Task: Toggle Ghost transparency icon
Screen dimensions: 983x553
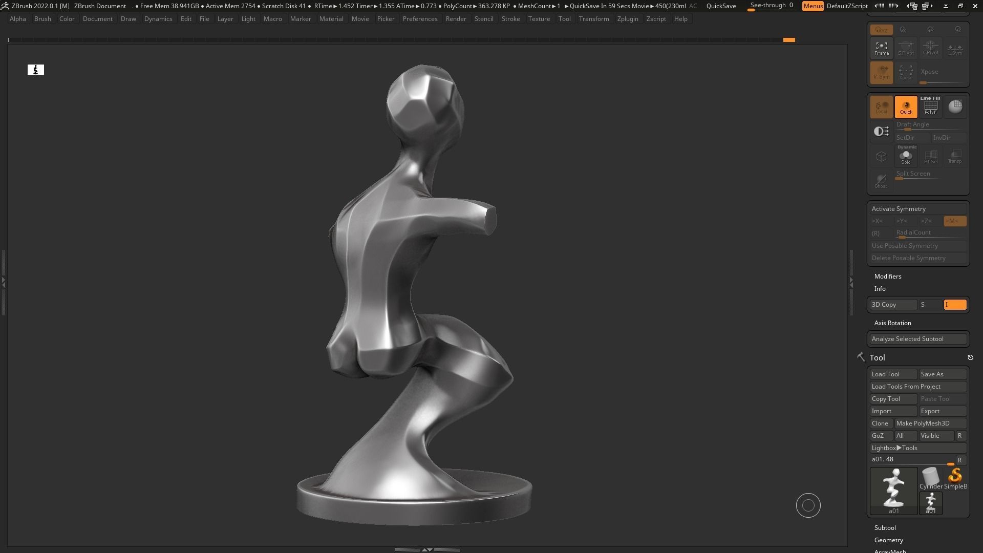Action: (881, 180)
